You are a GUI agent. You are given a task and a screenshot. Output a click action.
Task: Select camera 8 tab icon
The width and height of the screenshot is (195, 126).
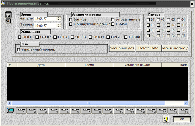[x=97, y=110]
